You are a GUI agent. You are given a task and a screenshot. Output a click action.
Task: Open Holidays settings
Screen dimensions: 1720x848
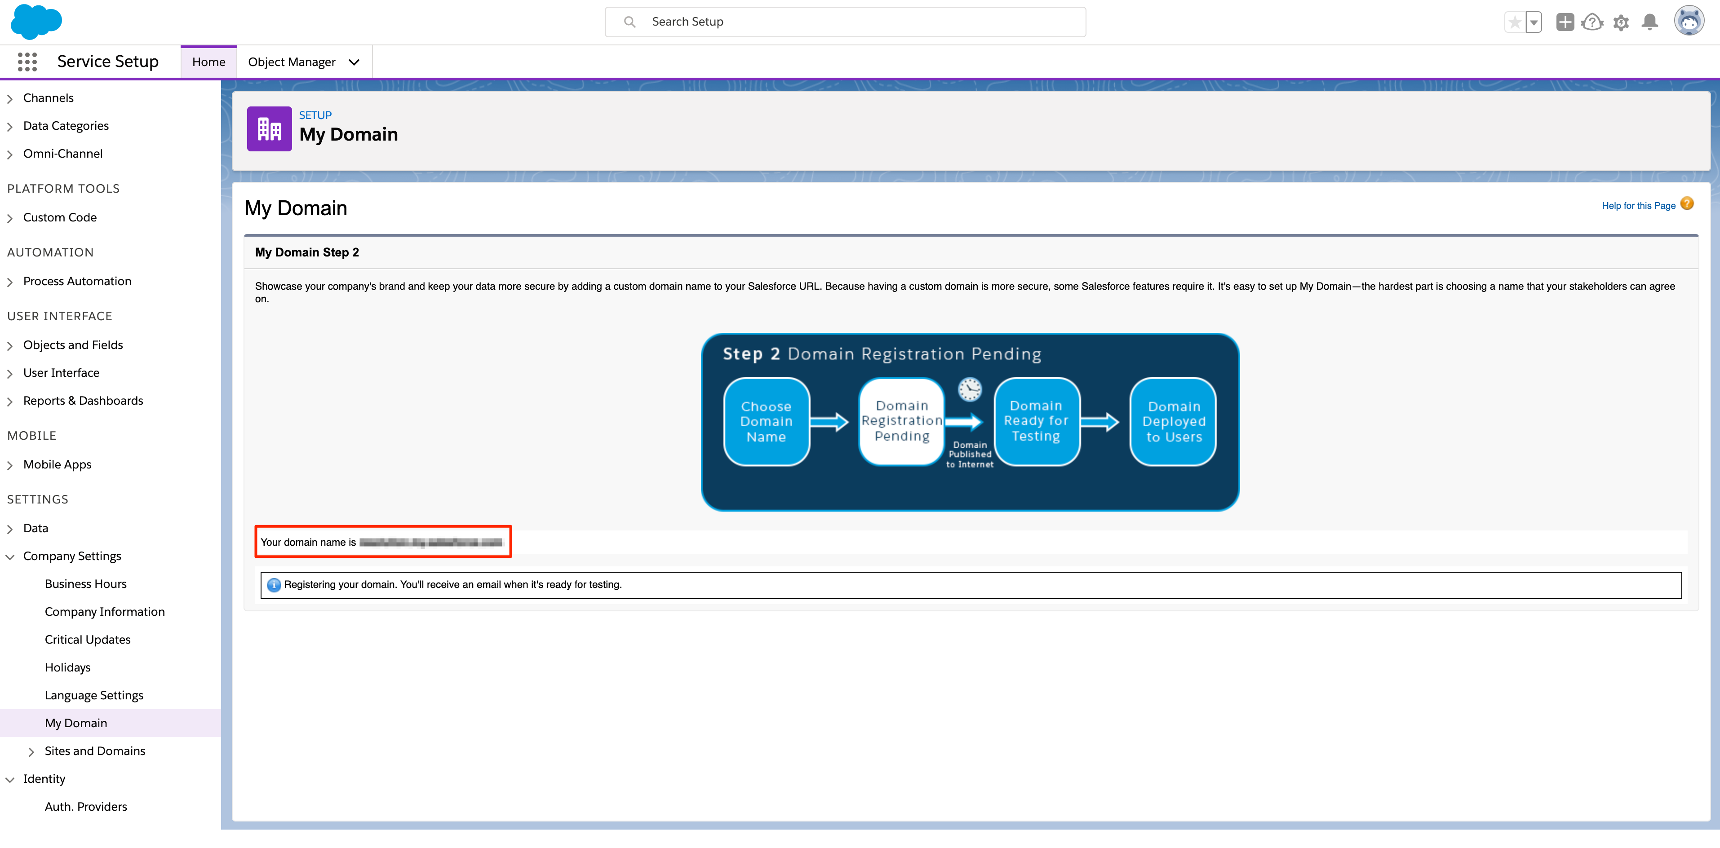67,668
